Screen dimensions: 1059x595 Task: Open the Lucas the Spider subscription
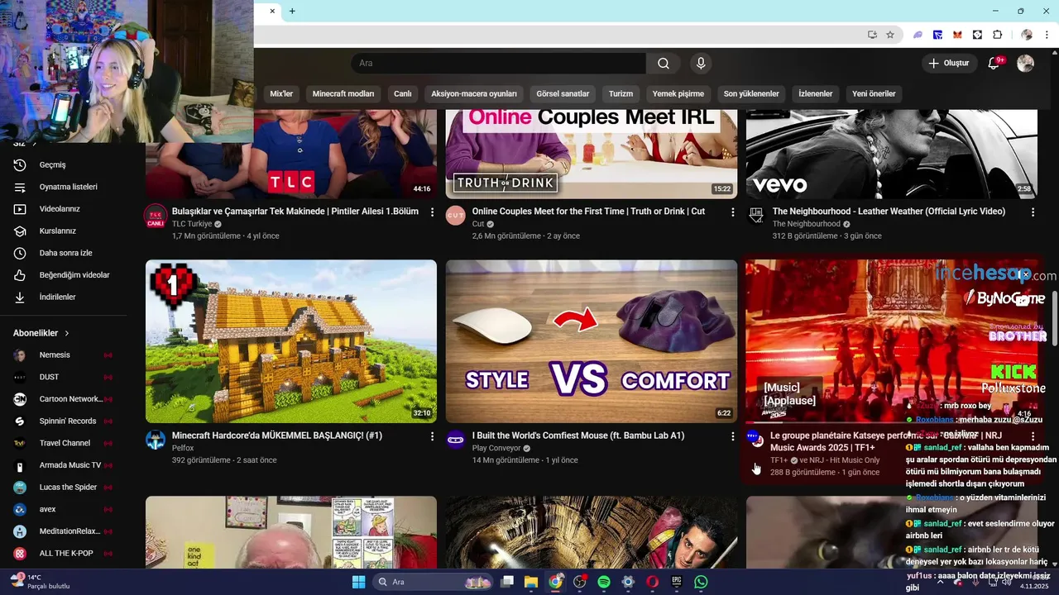pyautogui.click(x=63, y=488)
